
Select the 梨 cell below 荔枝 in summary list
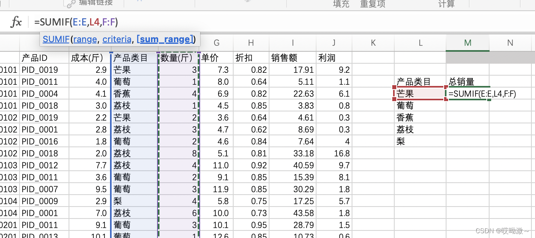click(421, 141)
